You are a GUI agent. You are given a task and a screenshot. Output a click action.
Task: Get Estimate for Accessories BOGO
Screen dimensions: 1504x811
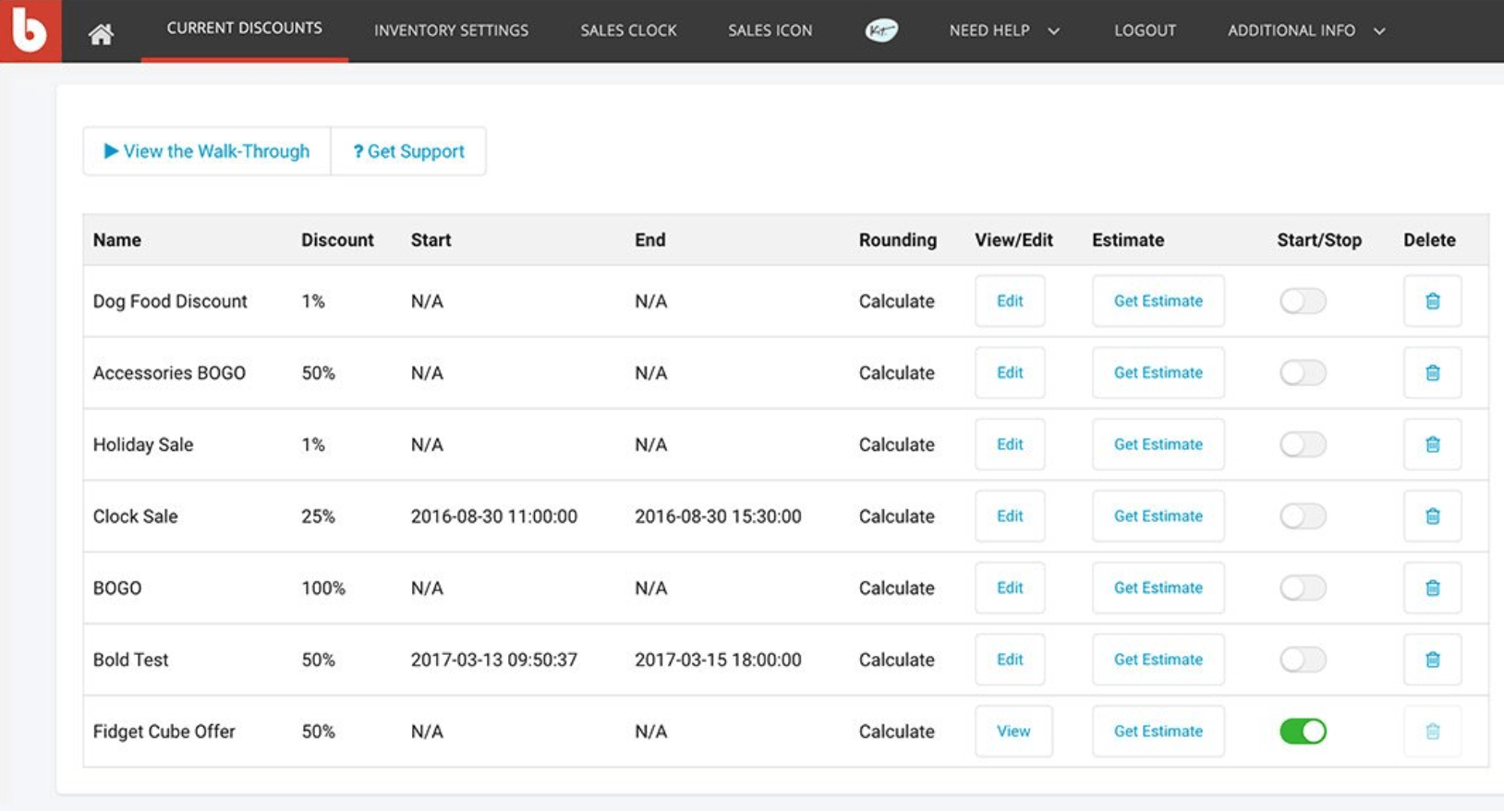pyautogui.click(x=1158, y=373)
